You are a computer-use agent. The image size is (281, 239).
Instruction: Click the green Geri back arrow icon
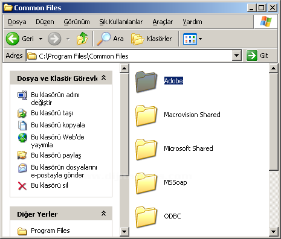[x=13, y=39]
